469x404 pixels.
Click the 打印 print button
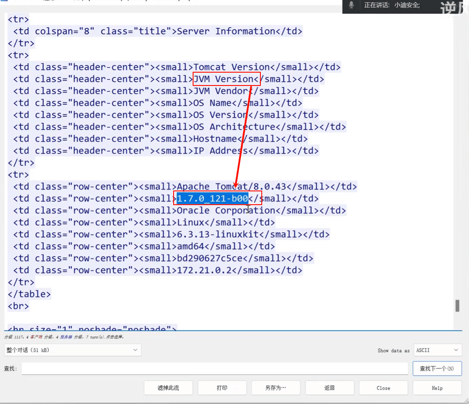(222, 388)
